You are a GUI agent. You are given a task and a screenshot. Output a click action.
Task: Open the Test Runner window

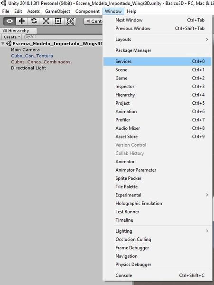(157, 212)
